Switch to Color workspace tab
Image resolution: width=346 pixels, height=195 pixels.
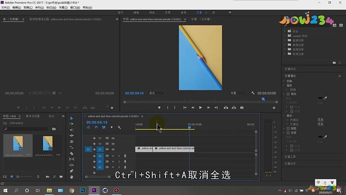pos(152,13)
